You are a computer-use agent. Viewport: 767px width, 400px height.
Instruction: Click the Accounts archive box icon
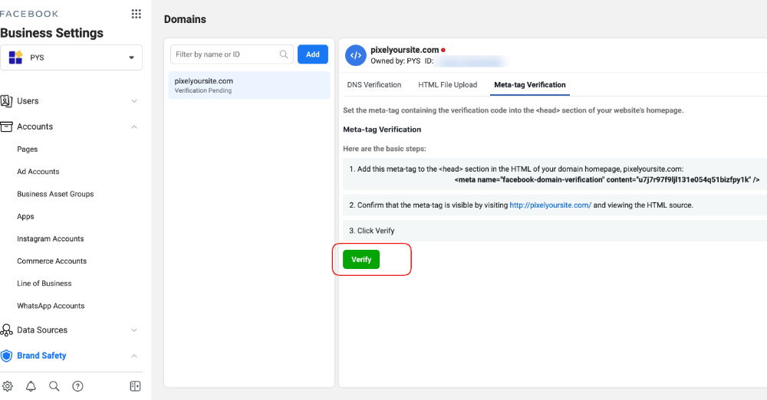click(x=6, y=126)
